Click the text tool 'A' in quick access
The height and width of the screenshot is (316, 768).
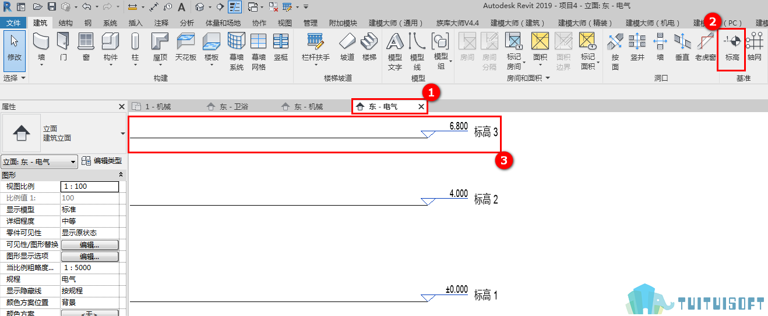click(181, 7)
